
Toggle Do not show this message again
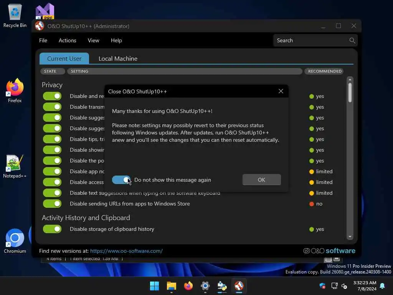[x=121, y=180]
